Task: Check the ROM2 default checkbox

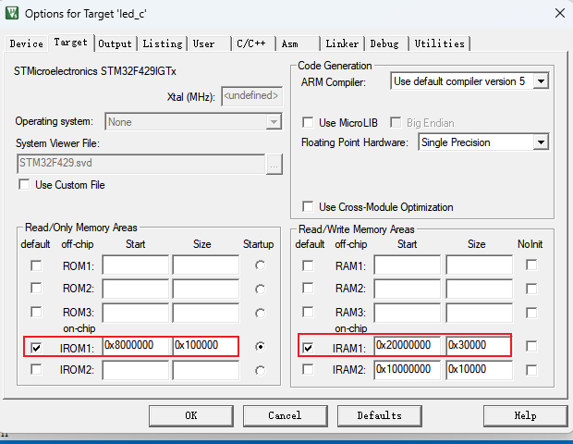Action: tap(36, 289)
